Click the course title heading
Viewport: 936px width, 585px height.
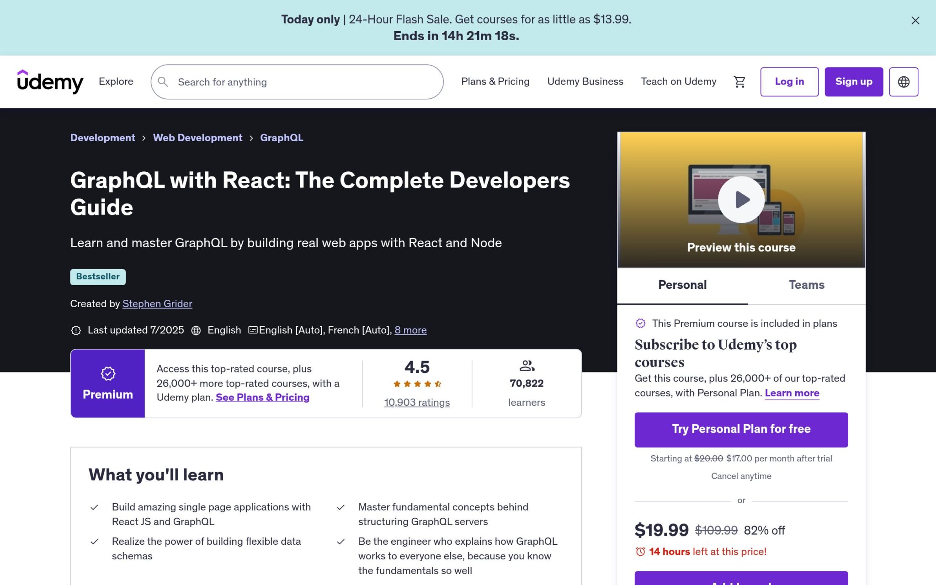point(320,194)
